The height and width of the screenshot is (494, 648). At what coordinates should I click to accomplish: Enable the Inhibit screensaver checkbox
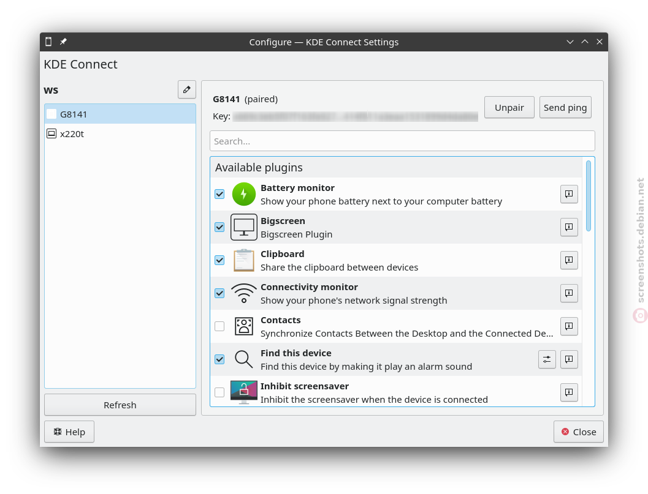coord(219,392)
